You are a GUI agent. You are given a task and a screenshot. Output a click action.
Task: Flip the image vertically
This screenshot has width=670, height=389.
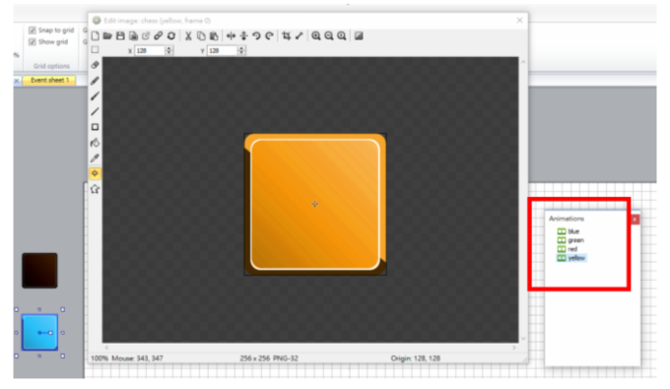[x=243, y=35]
